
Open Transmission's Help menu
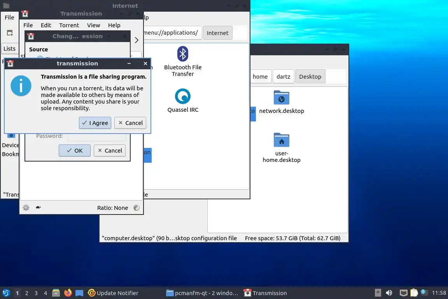114,25
